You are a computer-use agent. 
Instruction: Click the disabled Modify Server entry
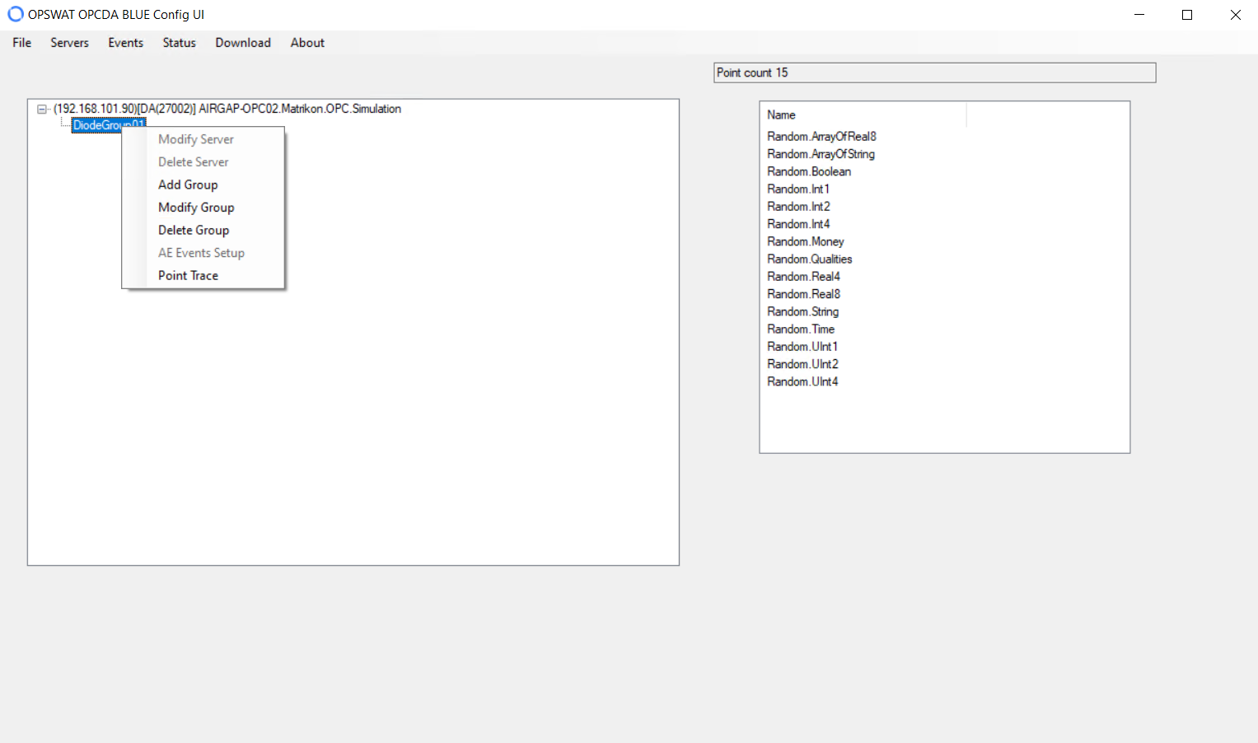pos(203,139)
